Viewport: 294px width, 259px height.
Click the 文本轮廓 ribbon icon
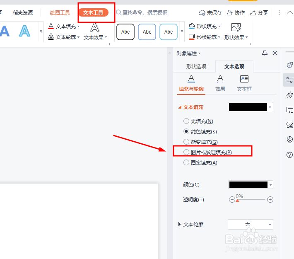[x=51, y=36]
